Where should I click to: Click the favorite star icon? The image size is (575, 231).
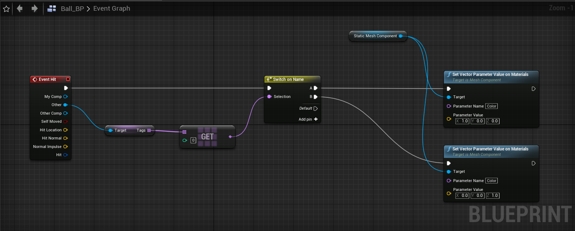pos(6,9)
